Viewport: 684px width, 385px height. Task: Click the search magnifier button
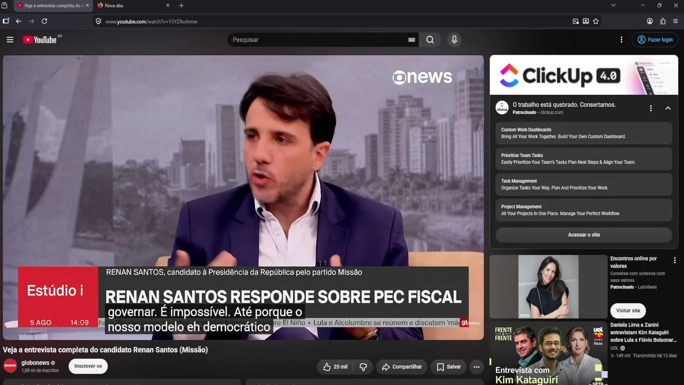pos(430,40)
